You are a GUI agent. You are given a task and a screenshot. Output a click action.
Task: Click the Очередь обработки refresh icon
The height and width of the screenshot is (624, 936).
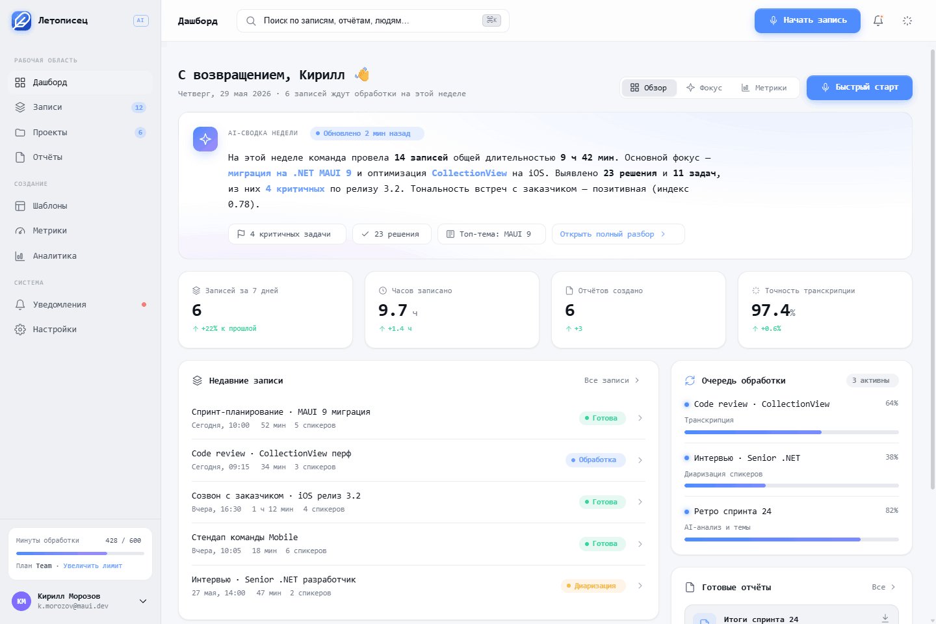(690, 381)
